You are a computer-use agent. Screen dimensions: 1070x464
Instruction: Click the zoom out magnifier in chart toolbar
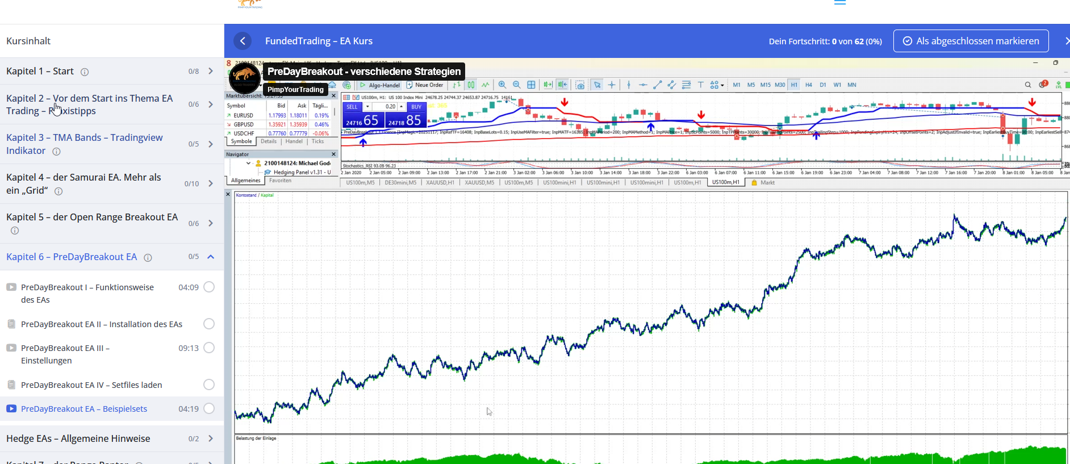(516, 85)
